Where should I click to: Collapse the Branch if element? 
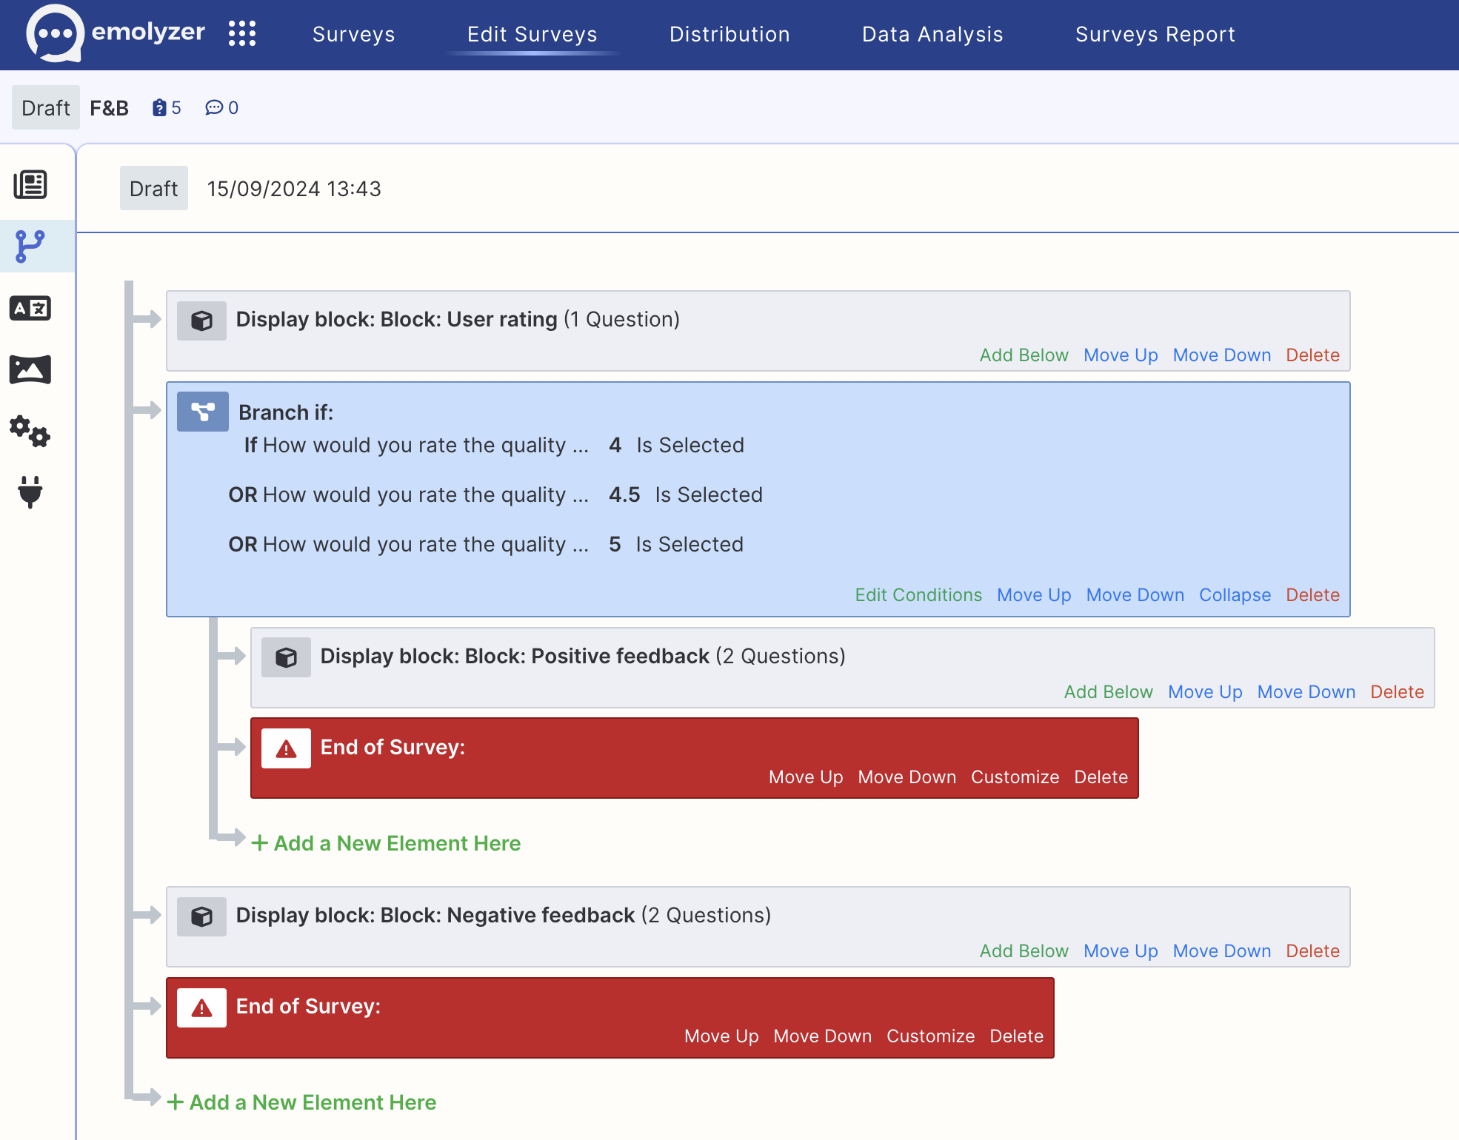(x=1235, y=595)
